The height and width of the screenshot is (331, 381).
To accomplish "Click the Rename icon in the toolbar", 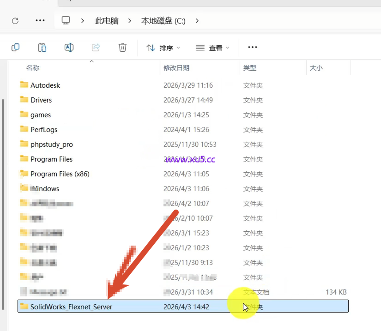I will pyautogui.click(x=69, y=47).
